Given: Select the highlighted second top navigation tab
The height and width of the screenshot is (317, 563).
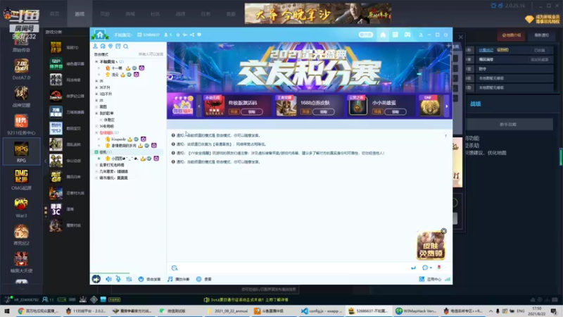Looking at the screenshot, I should click(x=80, y=13).
